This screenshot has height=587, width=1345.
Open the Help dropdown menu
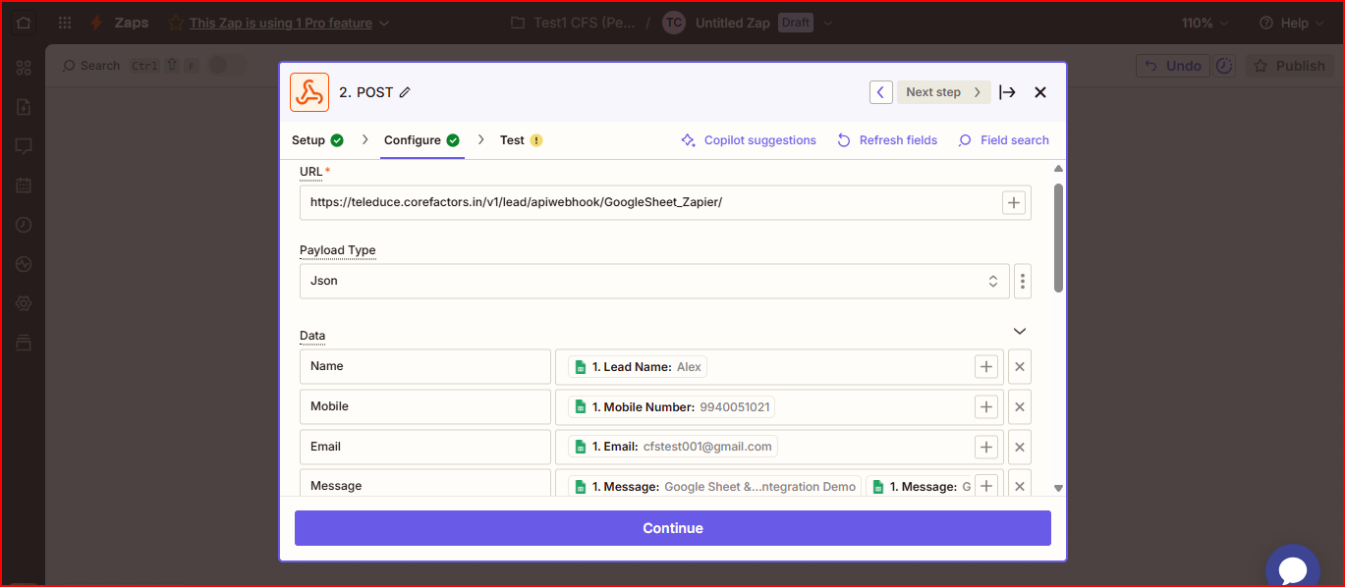[1292, 23]
